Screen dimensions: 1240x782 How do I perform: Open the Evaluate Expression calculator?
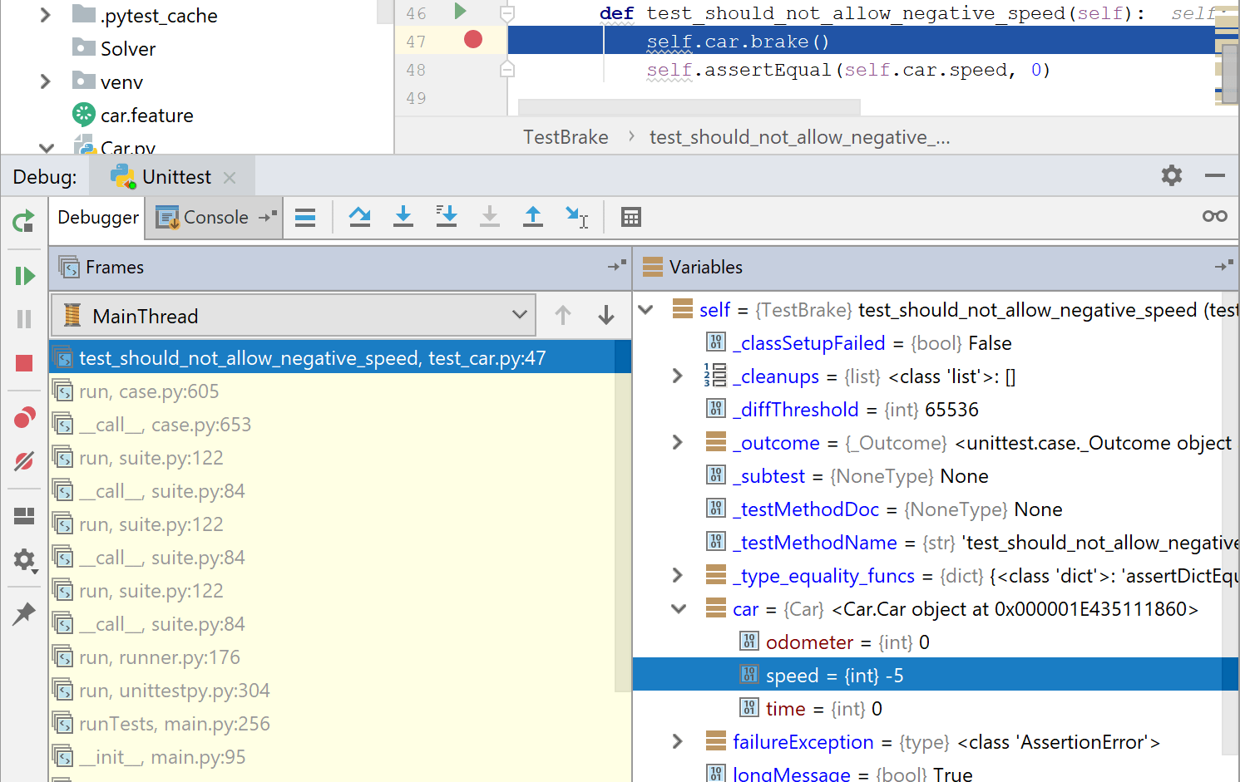coord(631,216)
